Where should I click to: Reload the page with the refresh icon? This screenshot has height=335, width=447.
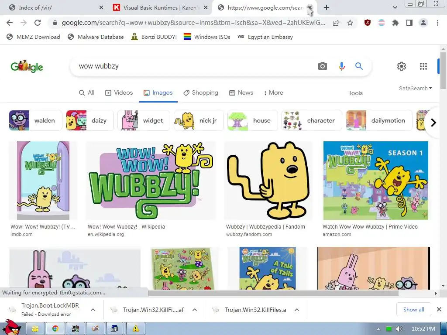point(38,23)
